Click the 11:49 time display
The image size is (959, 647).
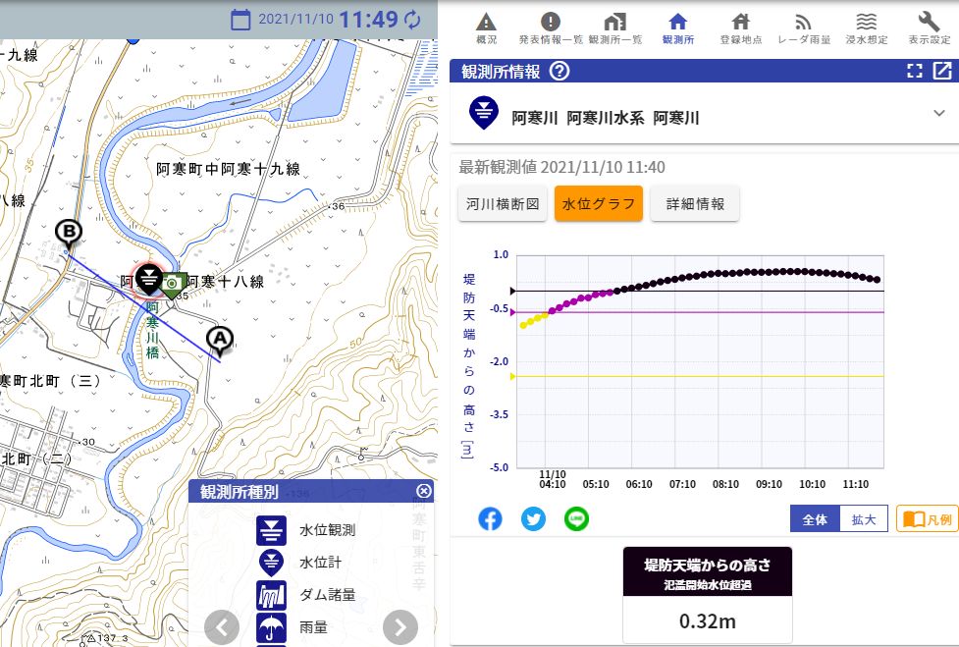[x=368, y=19]
